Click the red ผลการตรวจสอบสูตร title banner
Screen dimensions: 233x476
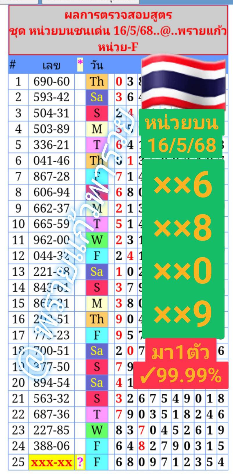pyautogui.click(x=118, y=30)
